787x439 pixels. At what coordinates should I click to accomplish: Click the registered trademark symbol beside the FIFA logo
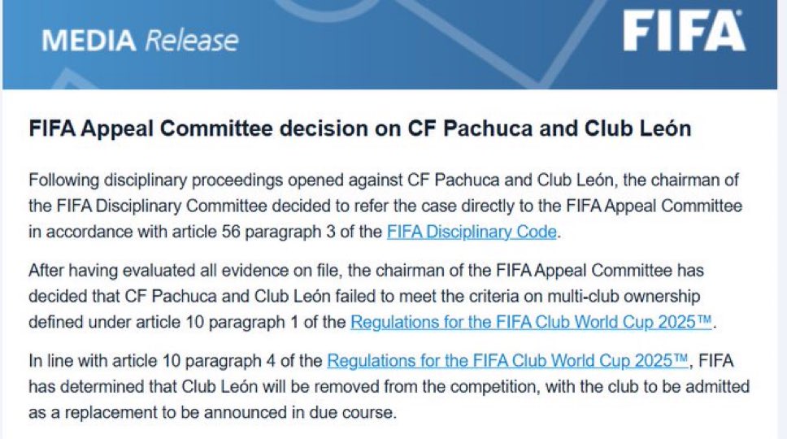pyautogui.click(x=740, y=15)
